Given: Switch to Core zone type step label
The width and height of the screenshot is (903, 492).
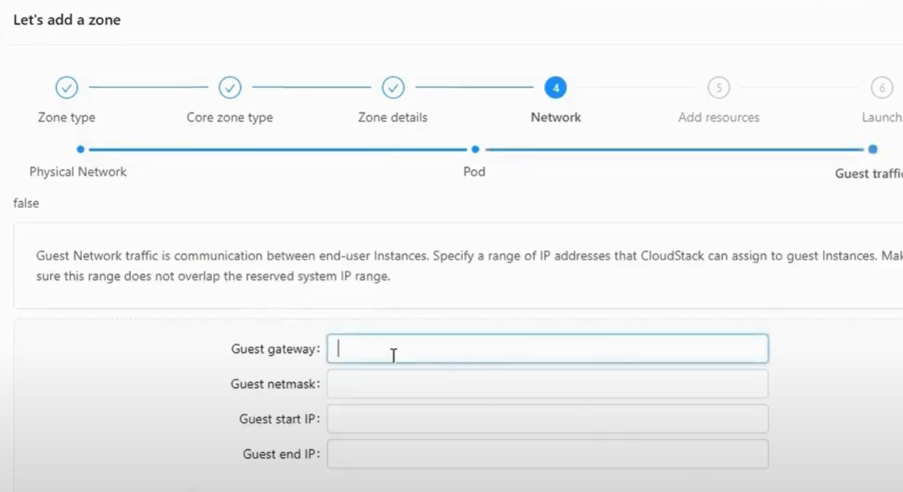Looking at the screenshot, I should click(230, 117).
